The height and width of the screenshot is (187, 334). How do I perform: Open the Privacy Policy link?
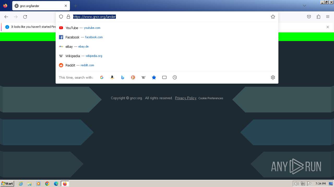pos(186,98)
